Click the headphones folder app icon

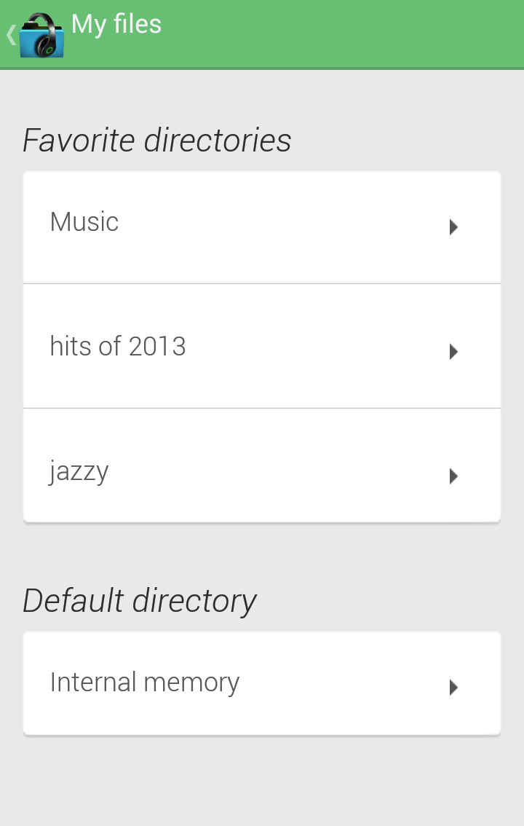[x=42, y=35]
